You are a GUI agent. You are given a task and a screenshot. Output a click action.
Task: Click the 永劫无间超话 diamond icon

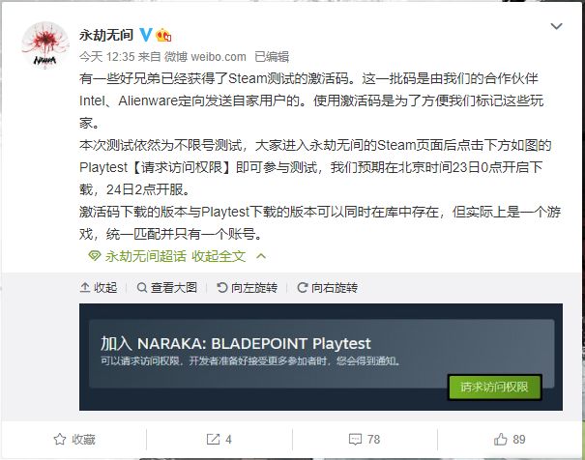(x=95, y=256)
